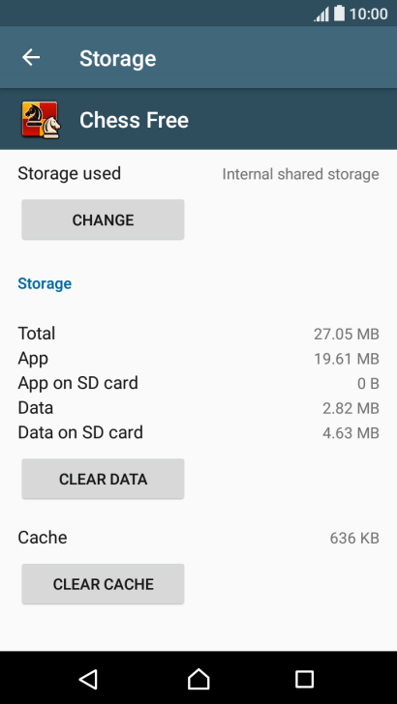The width and height of the screenshot is (397, 704).
Task: Select the App on SD card row
Action: coord(198,383)
